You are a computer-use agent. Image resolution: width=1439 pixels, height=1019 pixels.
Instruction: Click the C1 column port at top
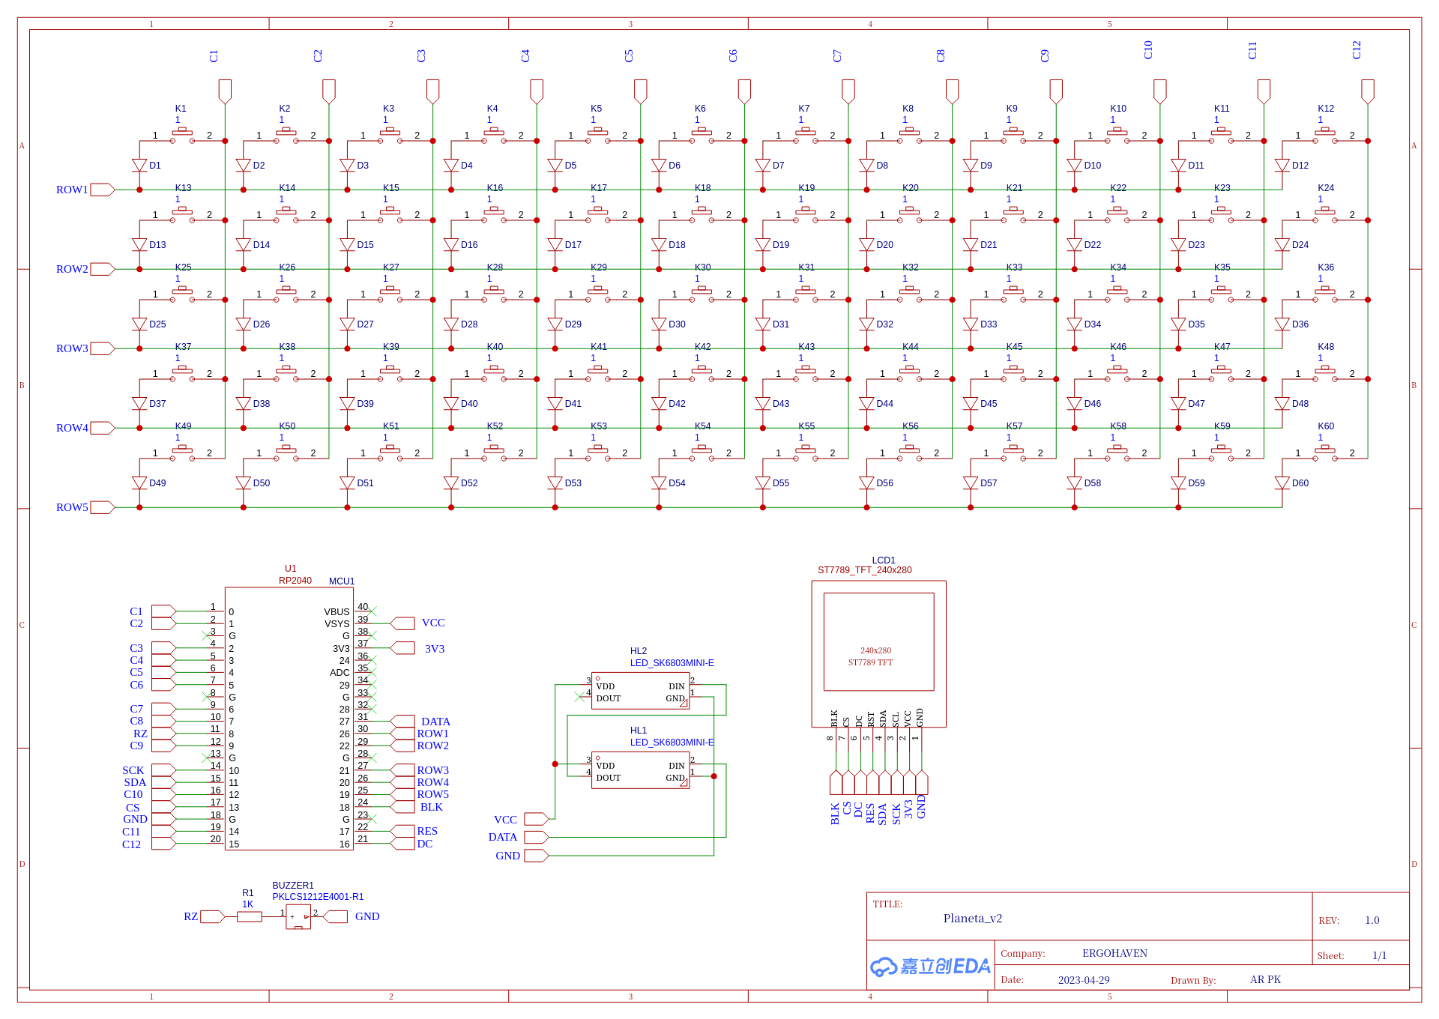(225, 91)
